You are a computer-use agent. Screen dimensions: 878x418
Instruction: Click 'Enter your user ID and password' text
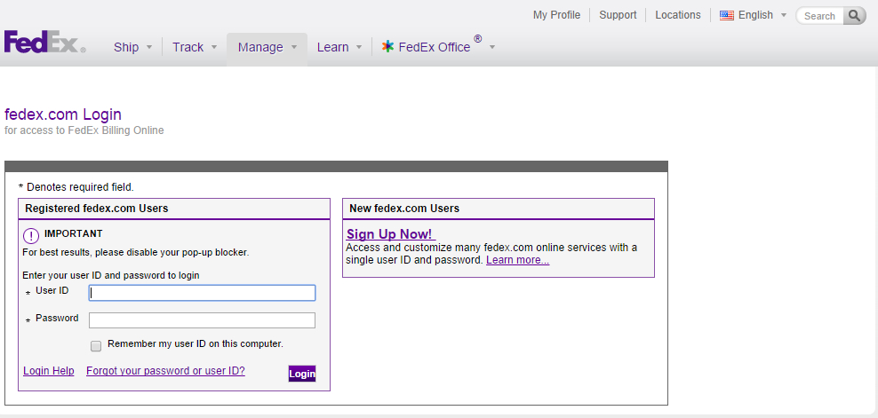(111, 275)
